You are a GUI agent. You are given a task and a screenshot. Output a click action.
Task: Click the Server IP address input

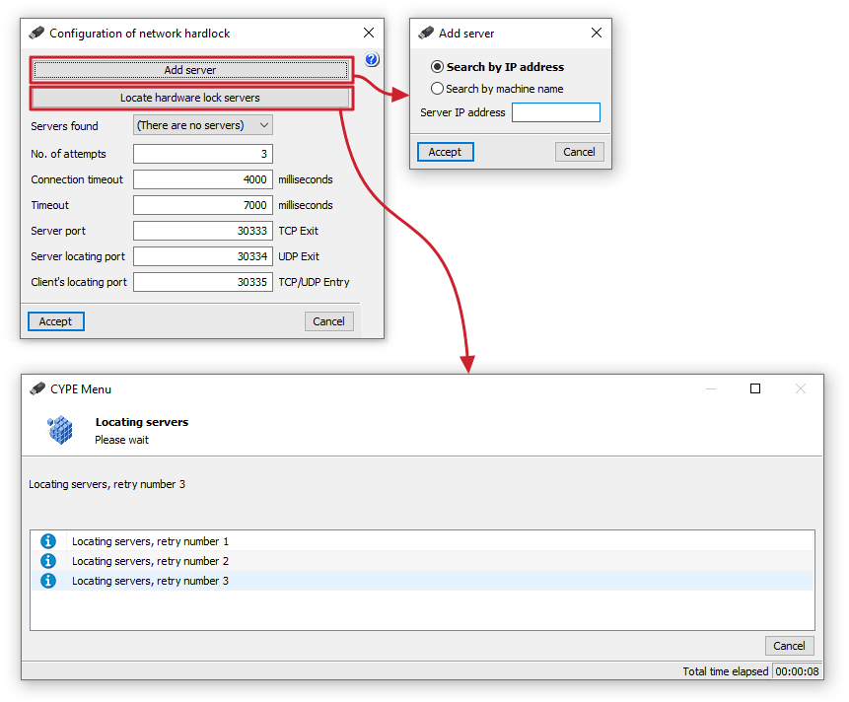pos(556,112)
